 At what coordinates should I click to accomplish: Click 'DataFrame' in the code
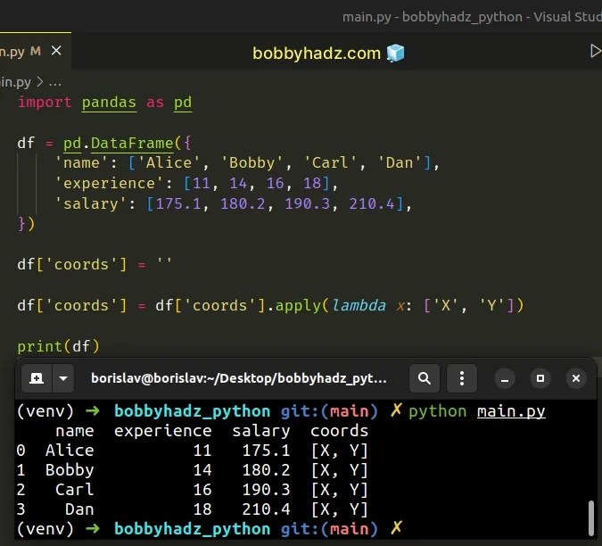pos(132,144)
